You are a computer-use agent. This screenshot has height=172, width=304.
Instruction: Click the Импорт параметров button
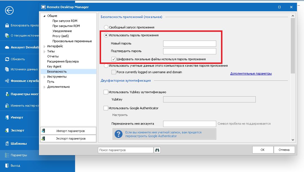[x=68, y=131]
